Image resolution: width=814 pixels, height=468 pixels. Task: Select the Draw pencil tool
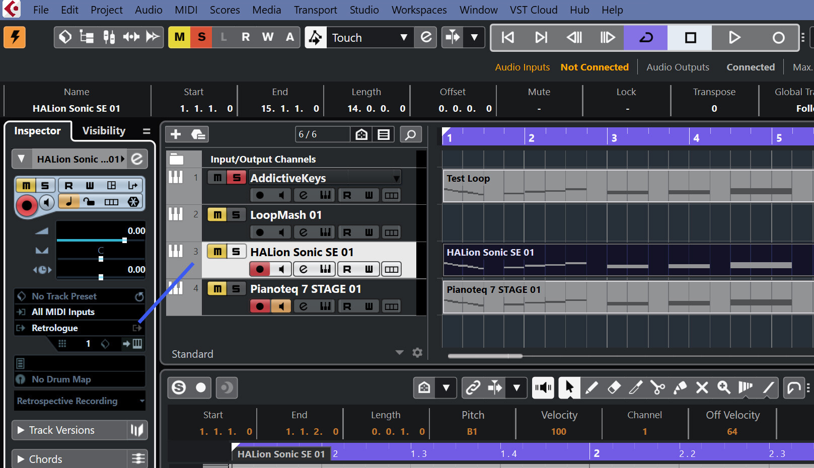tap(592, 387)
